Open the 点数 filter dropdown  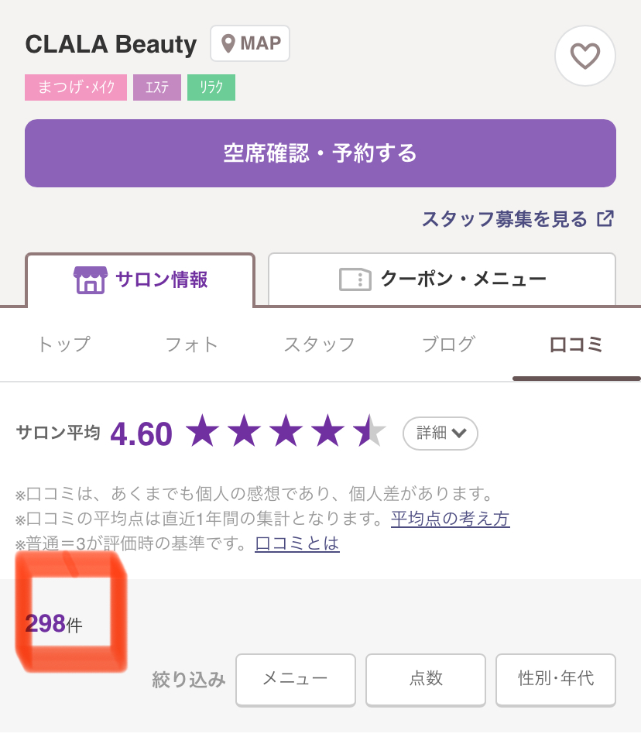(426, 680)
